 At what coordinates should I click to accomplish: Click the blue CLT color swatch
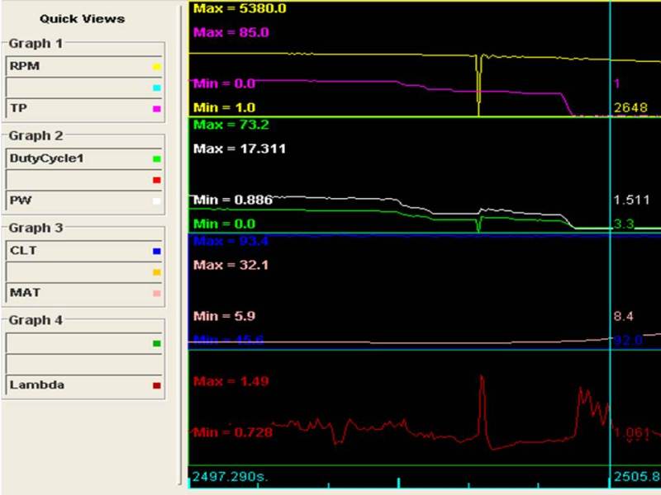[x=157, y=251]
